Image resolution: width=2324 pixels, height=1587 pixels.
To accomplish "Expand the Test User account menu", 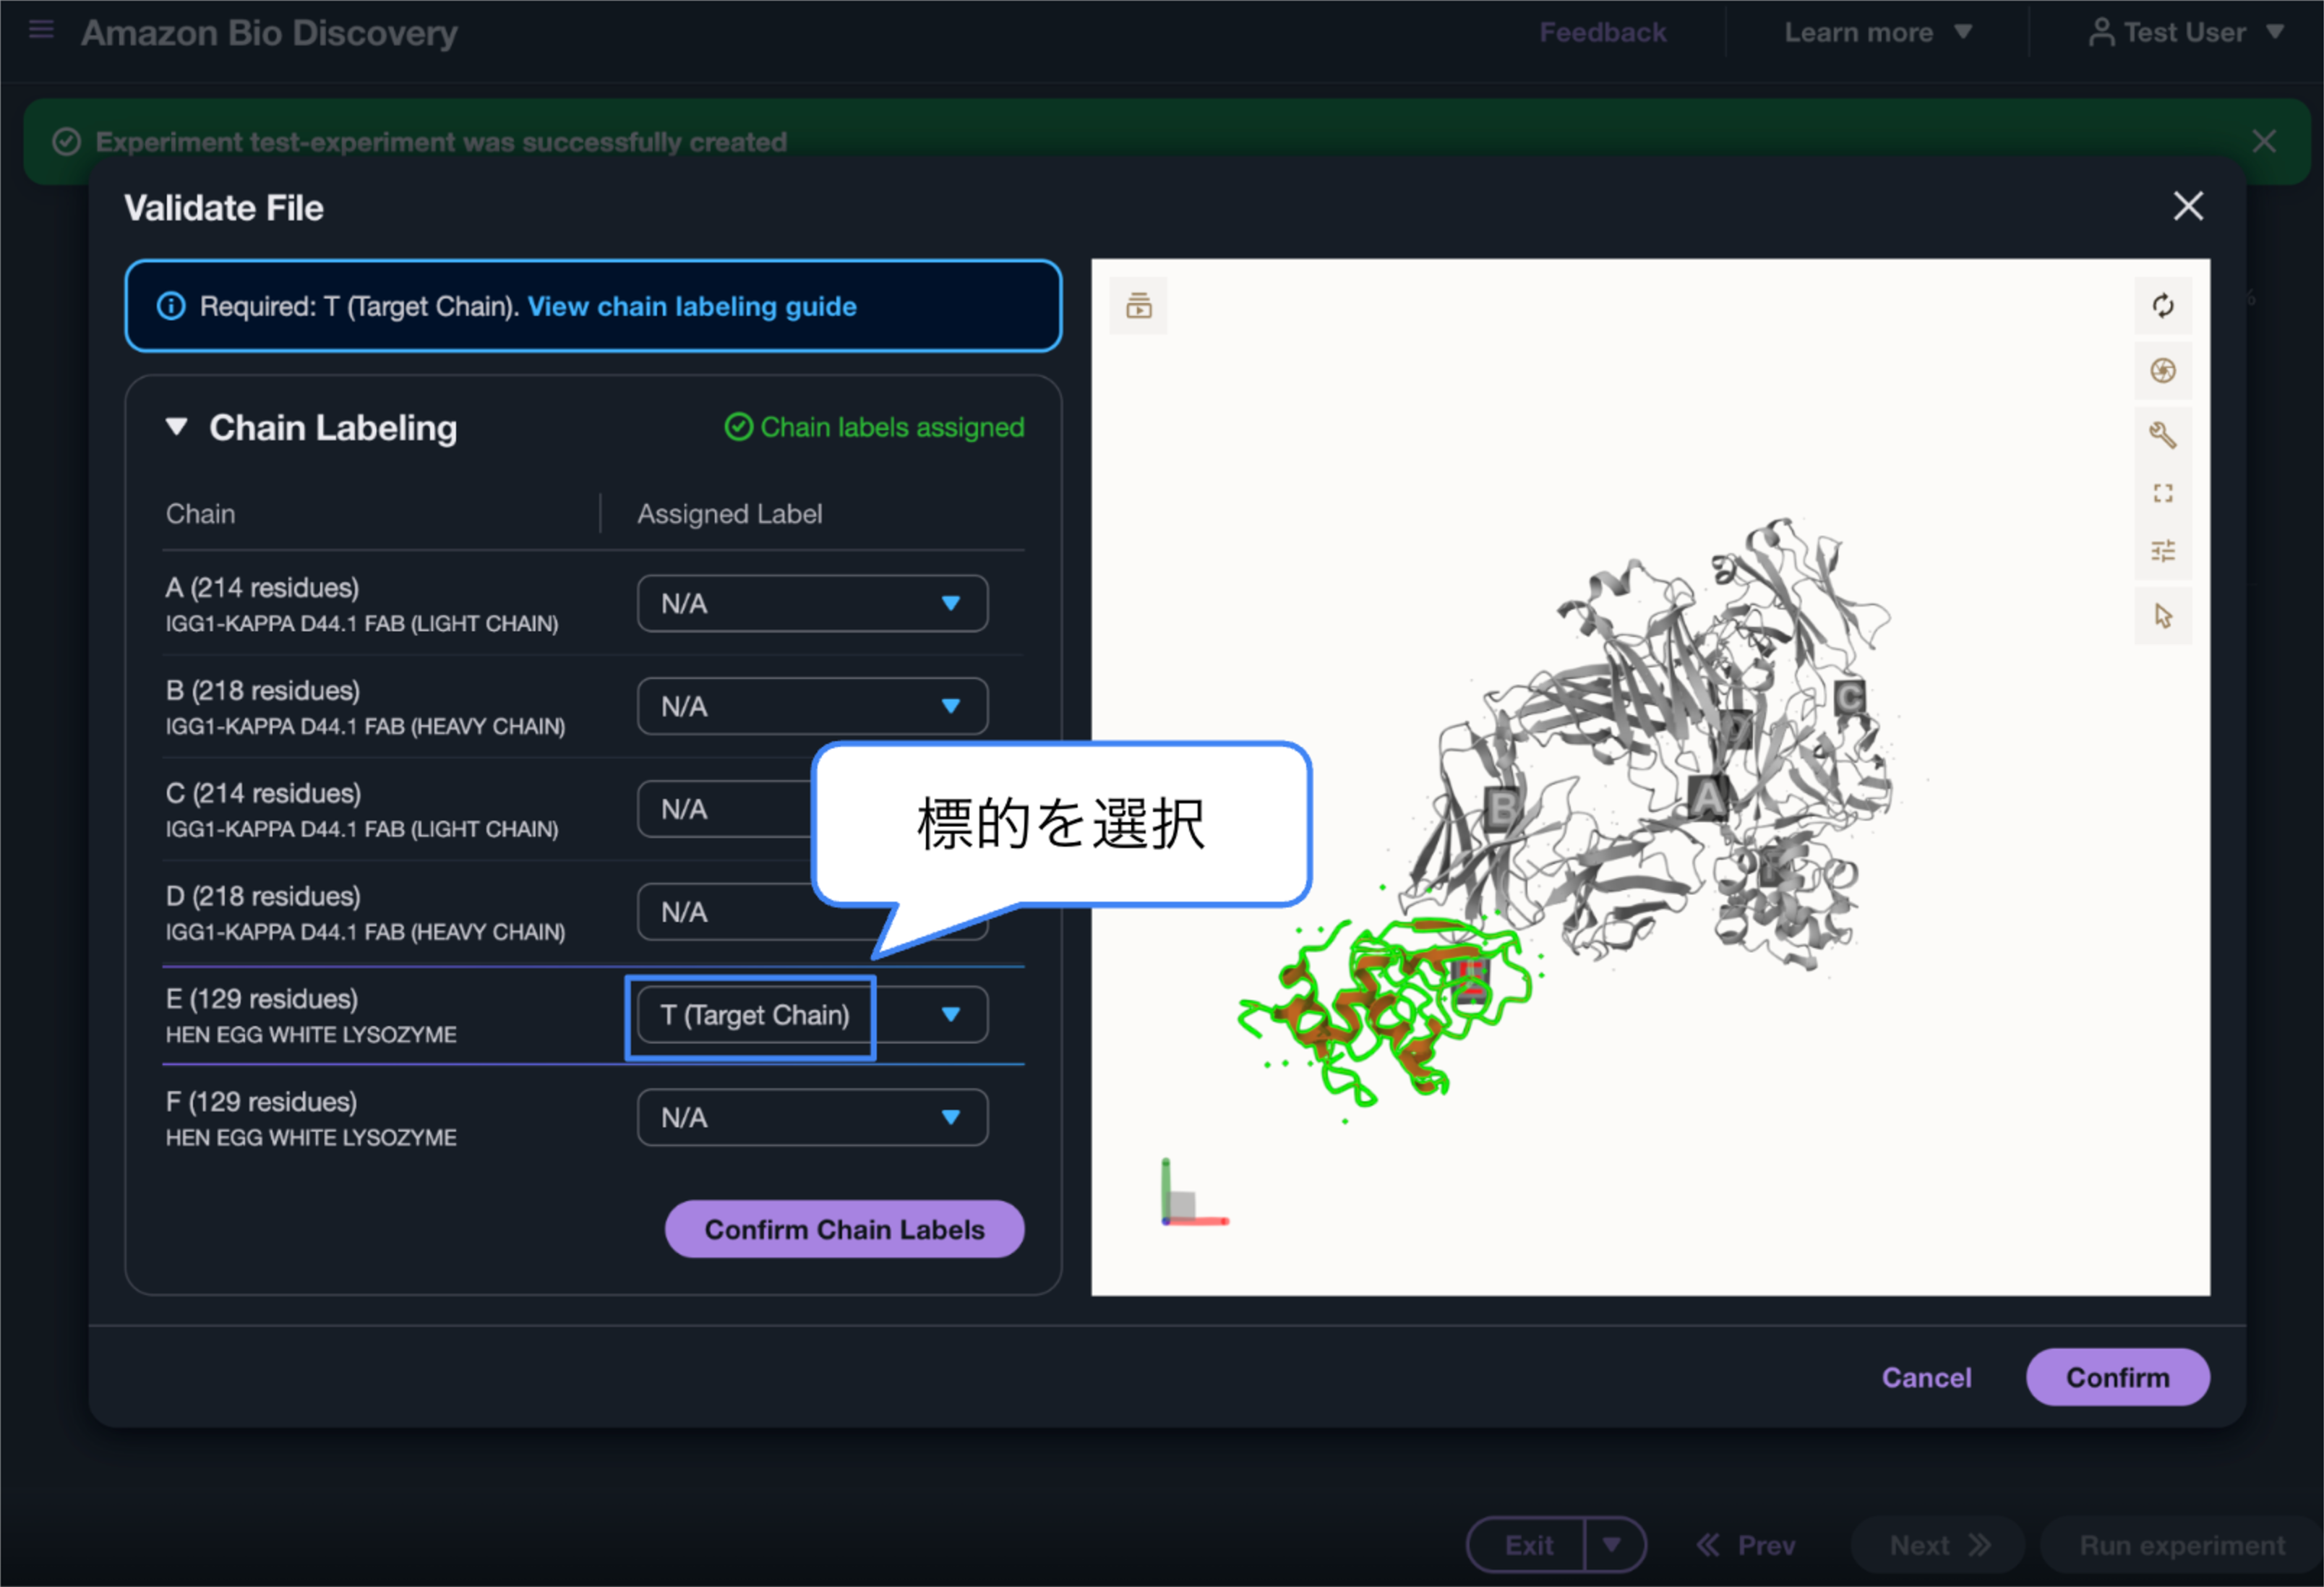I will click(x=2187, y=33).
